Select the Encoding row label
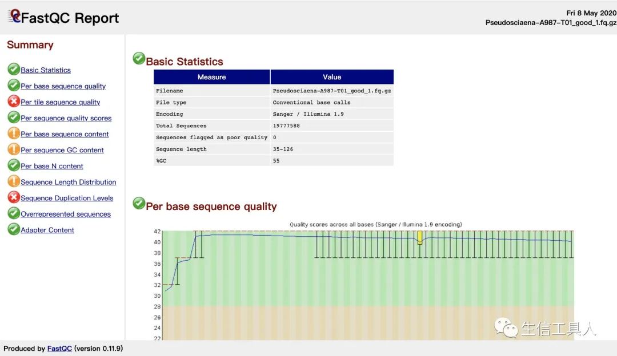This screenshot has width=617, height=356. [170, 114]
